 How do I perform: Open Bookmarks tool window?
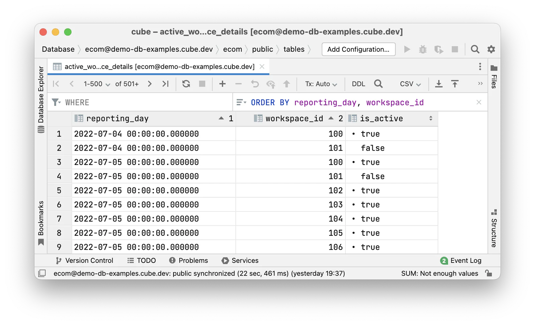(41, 223)
